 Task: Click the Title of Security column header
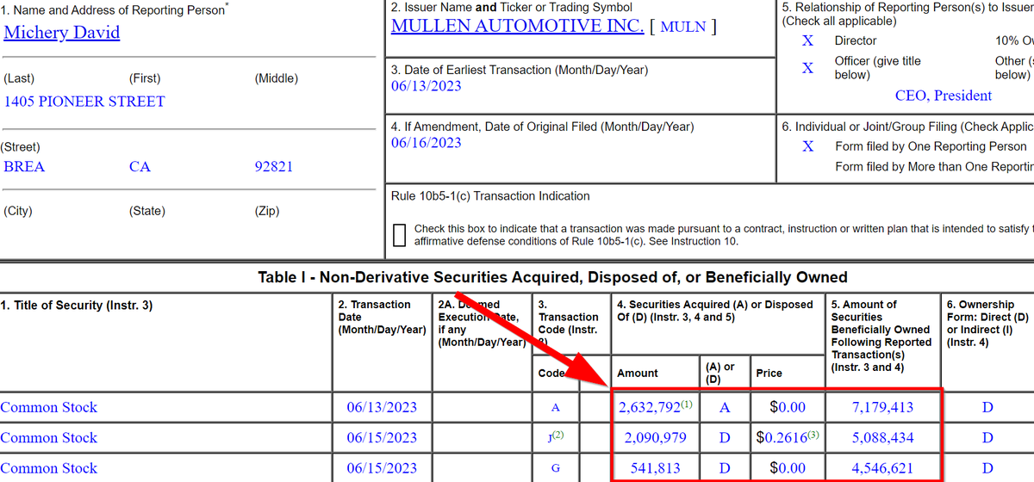[x=77, y=305]
